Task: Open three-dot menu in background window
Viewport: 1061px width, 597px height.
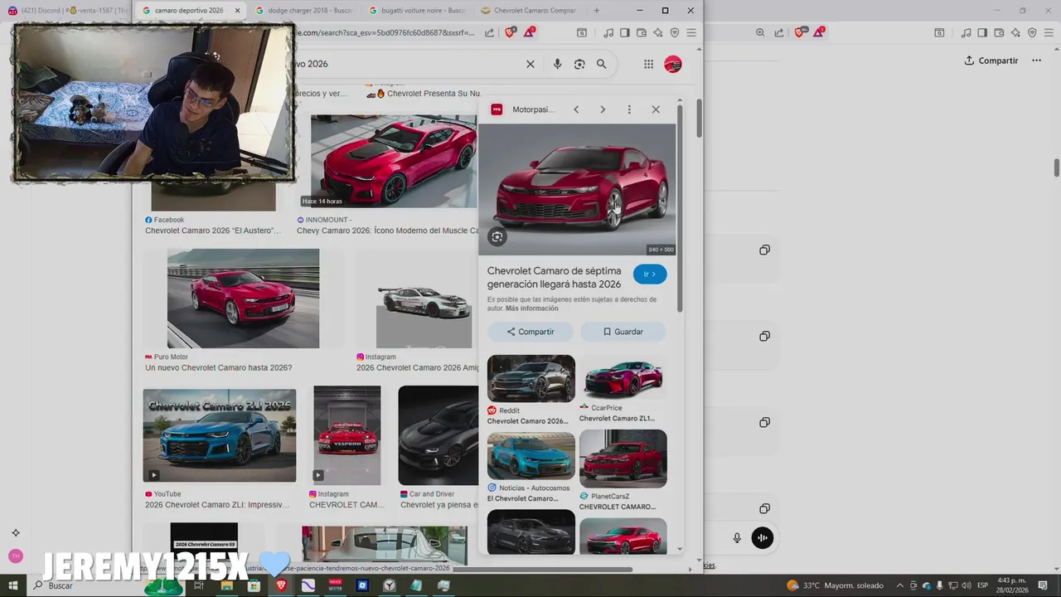Action: (1036, 61)
